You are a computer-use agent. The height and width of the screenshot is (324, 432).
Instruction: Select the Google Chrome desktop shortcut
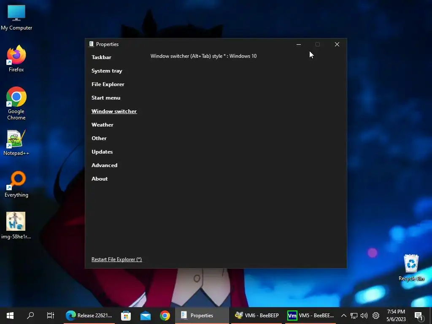click(16, 103)
